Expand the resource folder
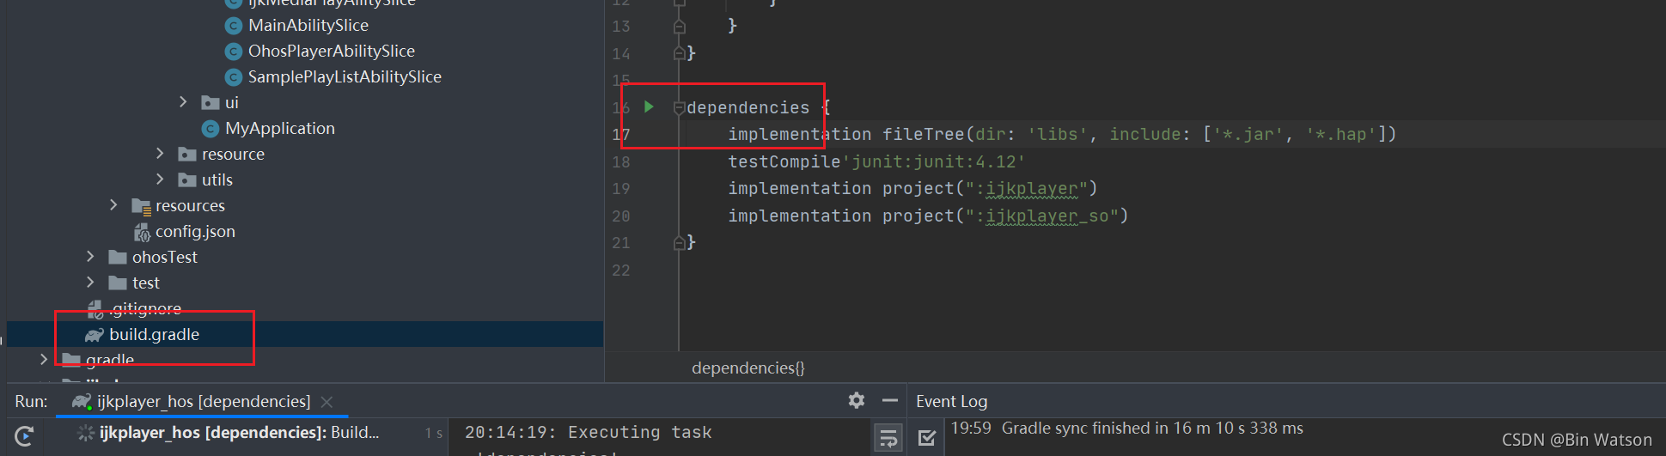Screen dimensions: 1666x456 pyautogui.click(x=160, y=154)
